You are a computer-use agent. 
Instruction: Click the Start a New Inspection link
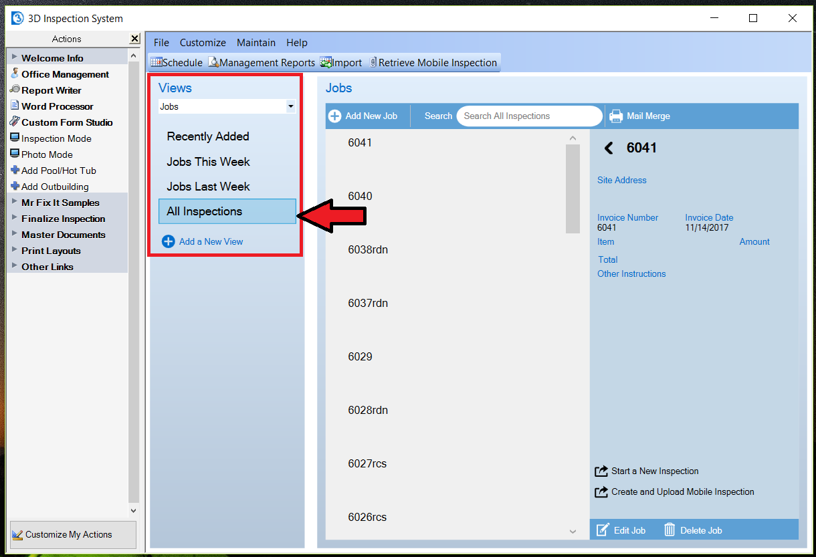tap(655, 471)
